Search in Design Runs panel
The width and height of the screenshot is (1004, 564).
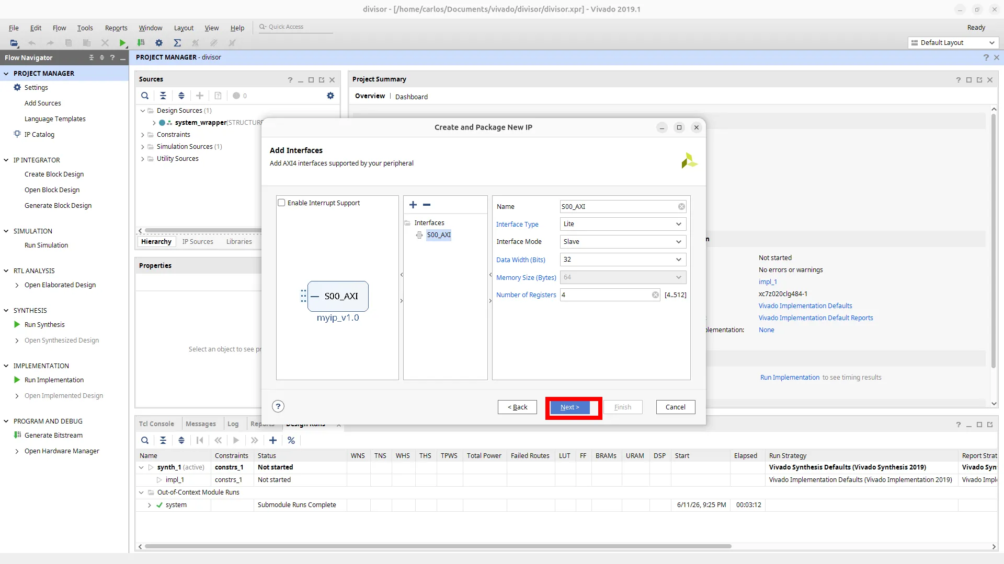coord(145,440)
